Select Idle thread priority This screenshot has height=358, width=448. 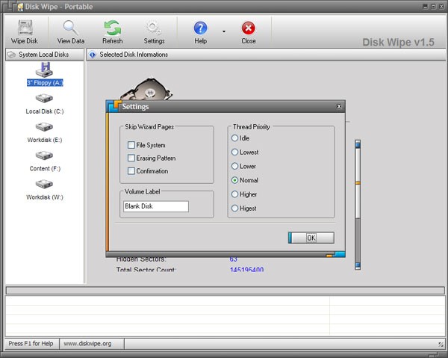coord(234,138)
